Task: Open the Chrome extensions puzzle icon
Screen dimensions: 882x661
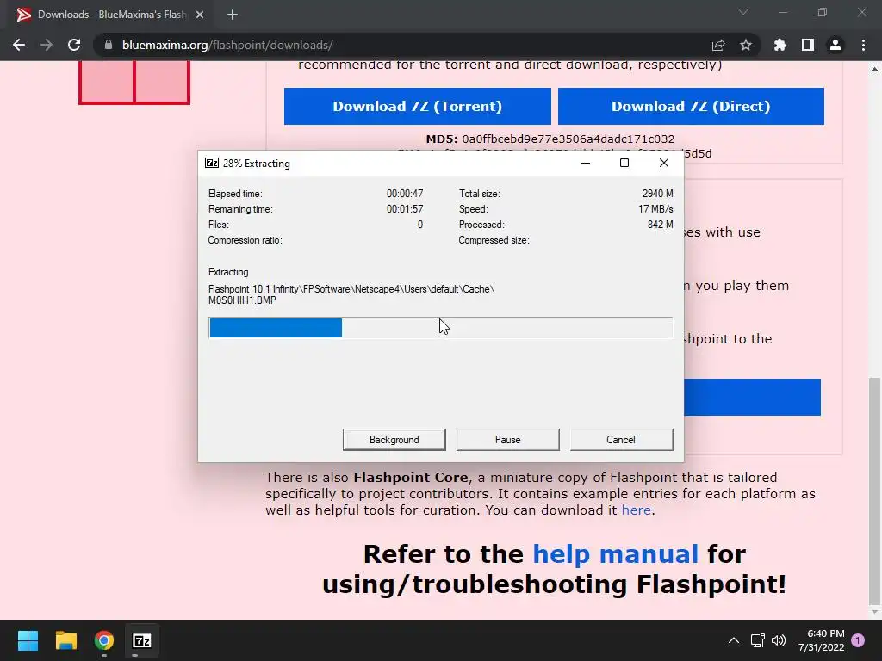Action: point(780,45)
